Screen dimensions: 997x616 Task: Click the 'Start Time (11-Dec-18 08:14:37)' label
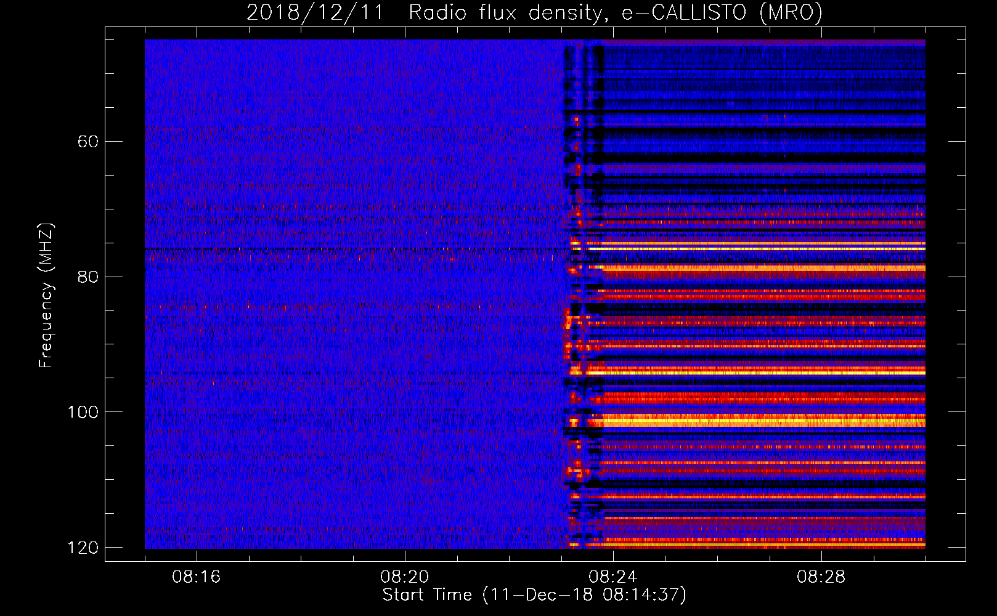(534, 595)
